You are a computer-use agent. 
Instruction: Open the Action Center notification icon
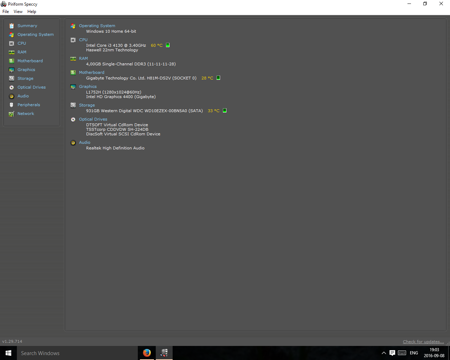pyautogui.click(x=392, y=353)
